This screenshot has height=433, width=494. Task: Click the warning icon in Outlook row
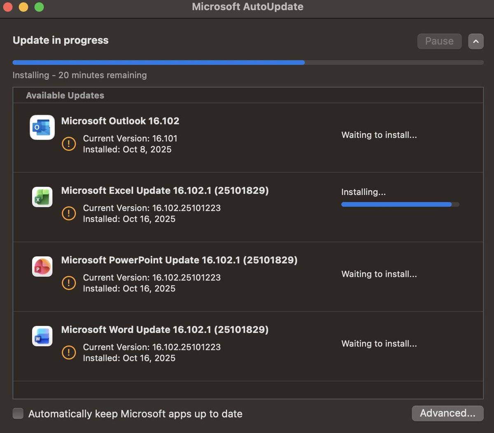pyautogui.click(x=69, y=144)
